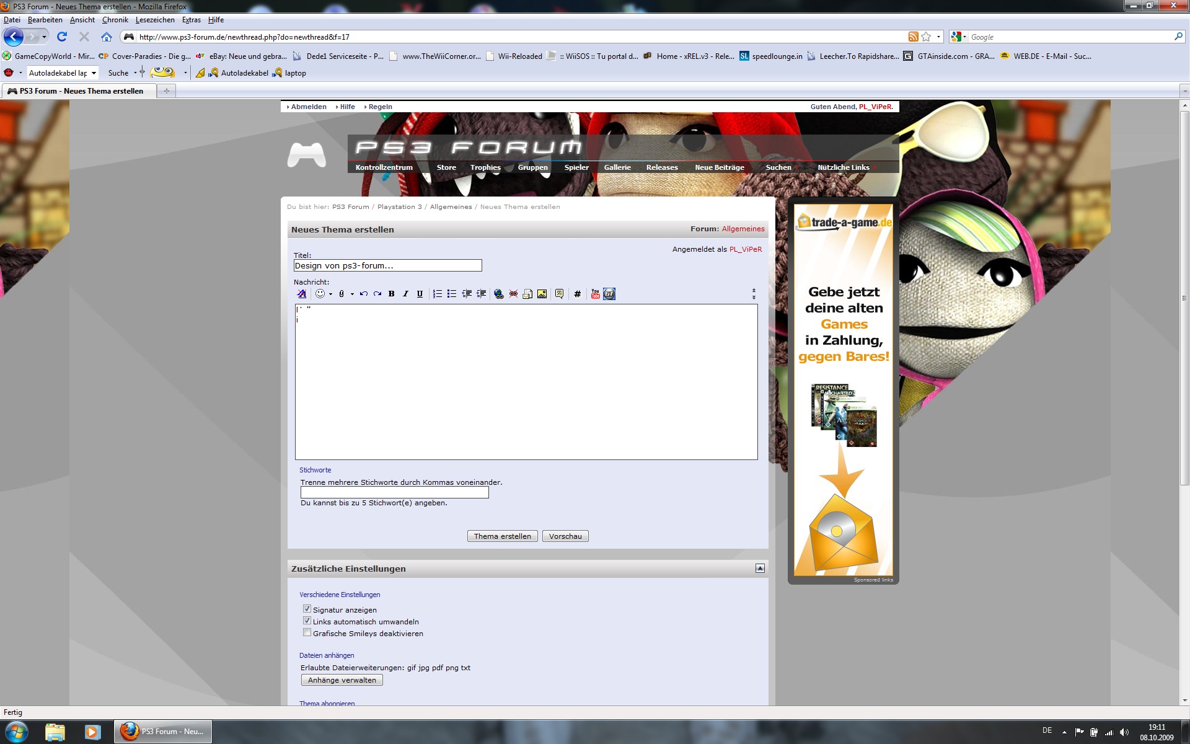Open attachment paperclip dropdown arrow
Screen dimensions: 1190x744
[x=352, y=294]
